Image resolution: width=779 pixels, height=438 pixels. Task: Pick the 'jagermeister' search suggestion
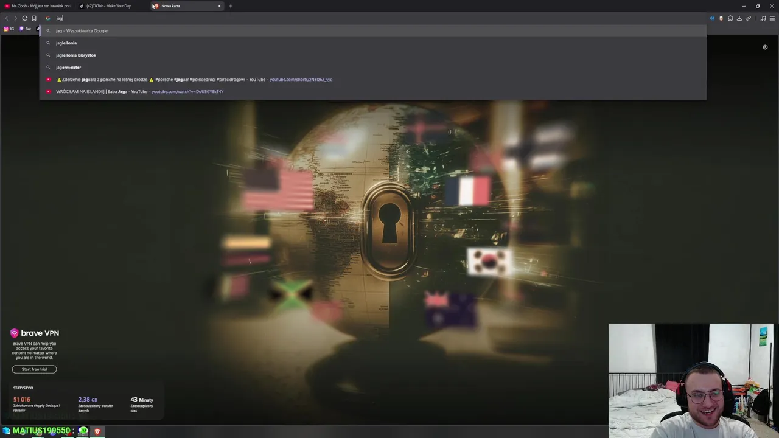pyautogui.click(x=372, y=67)
